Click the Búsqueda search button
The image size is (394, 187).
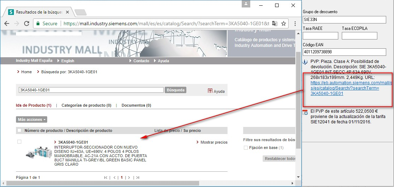(176, 90)
